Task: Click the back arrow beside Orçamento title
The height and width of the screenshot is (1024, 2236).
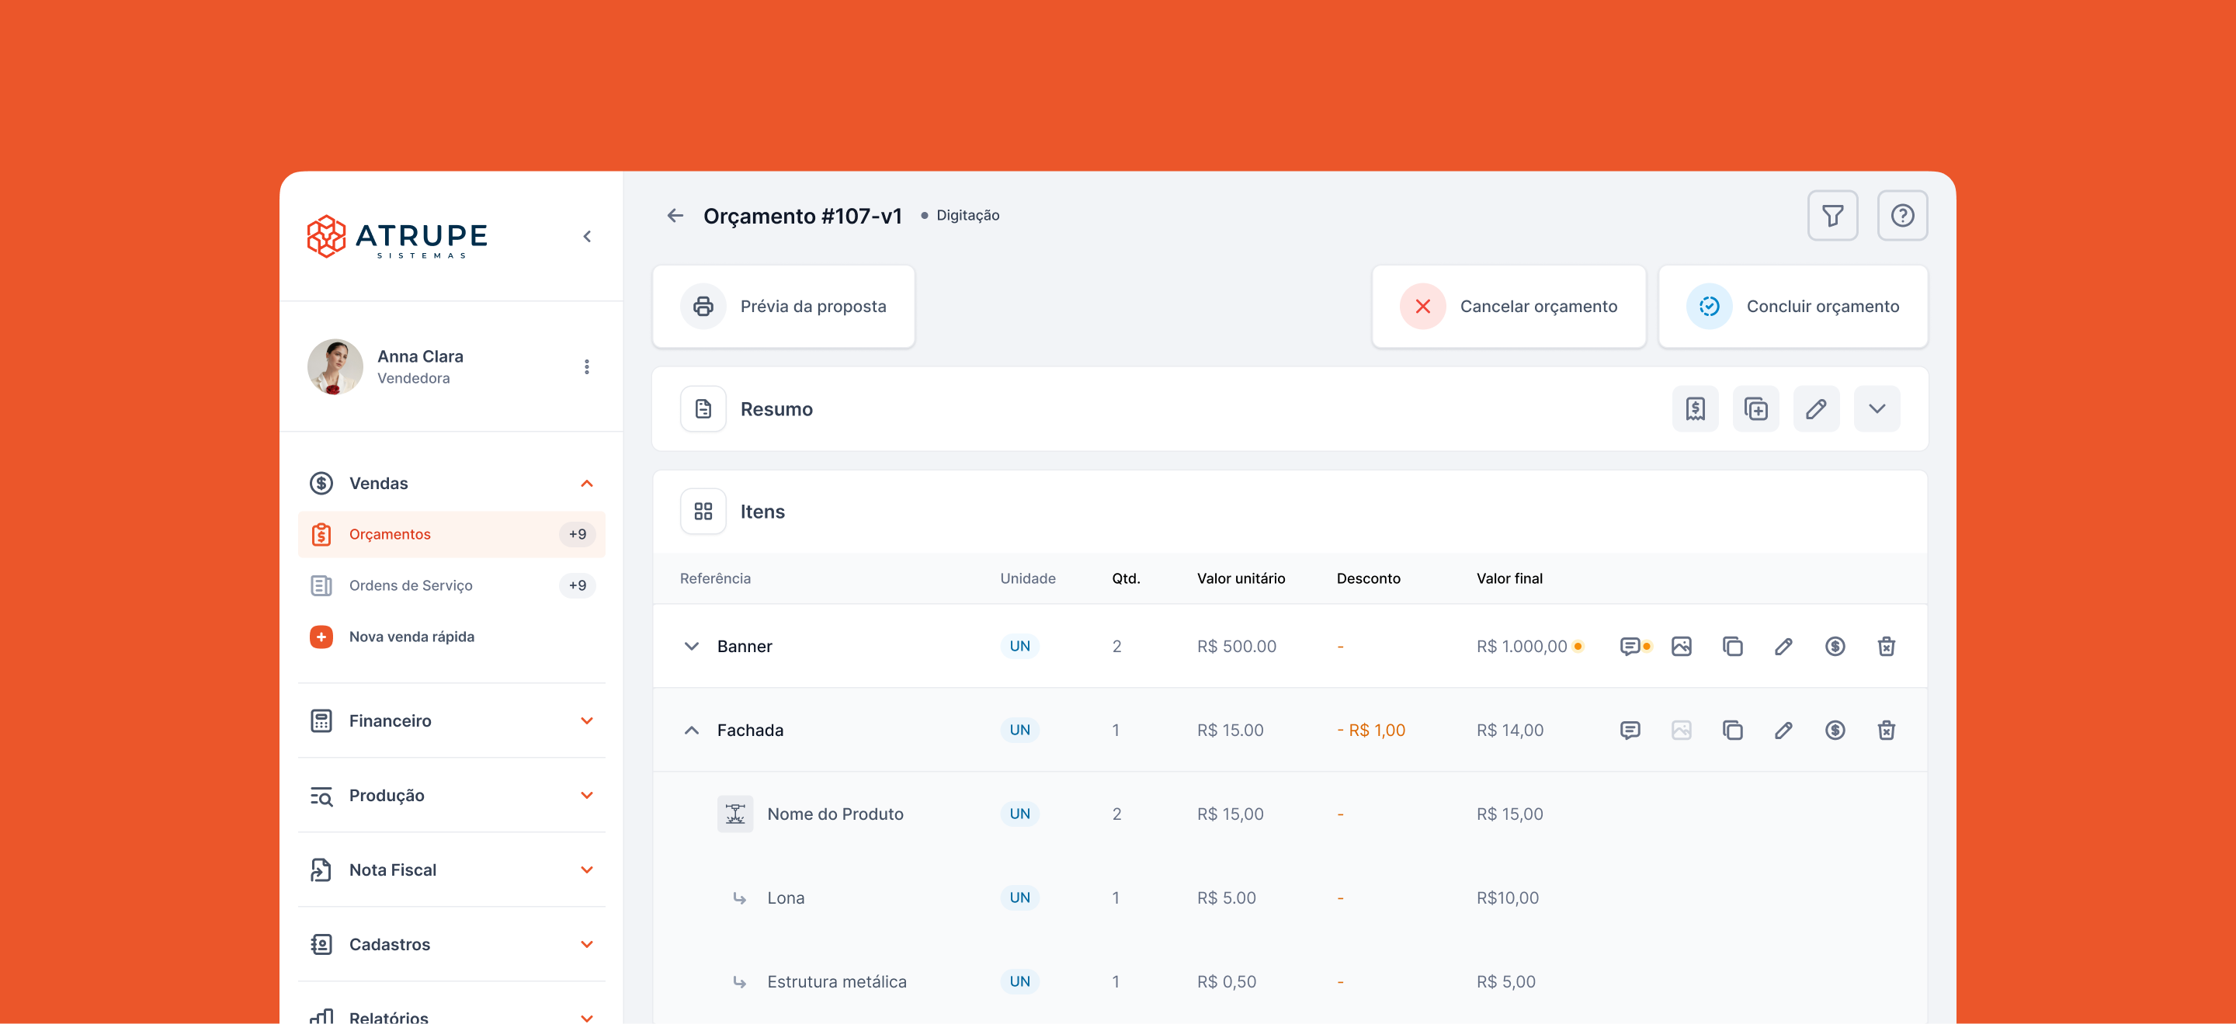Action: 675,215
